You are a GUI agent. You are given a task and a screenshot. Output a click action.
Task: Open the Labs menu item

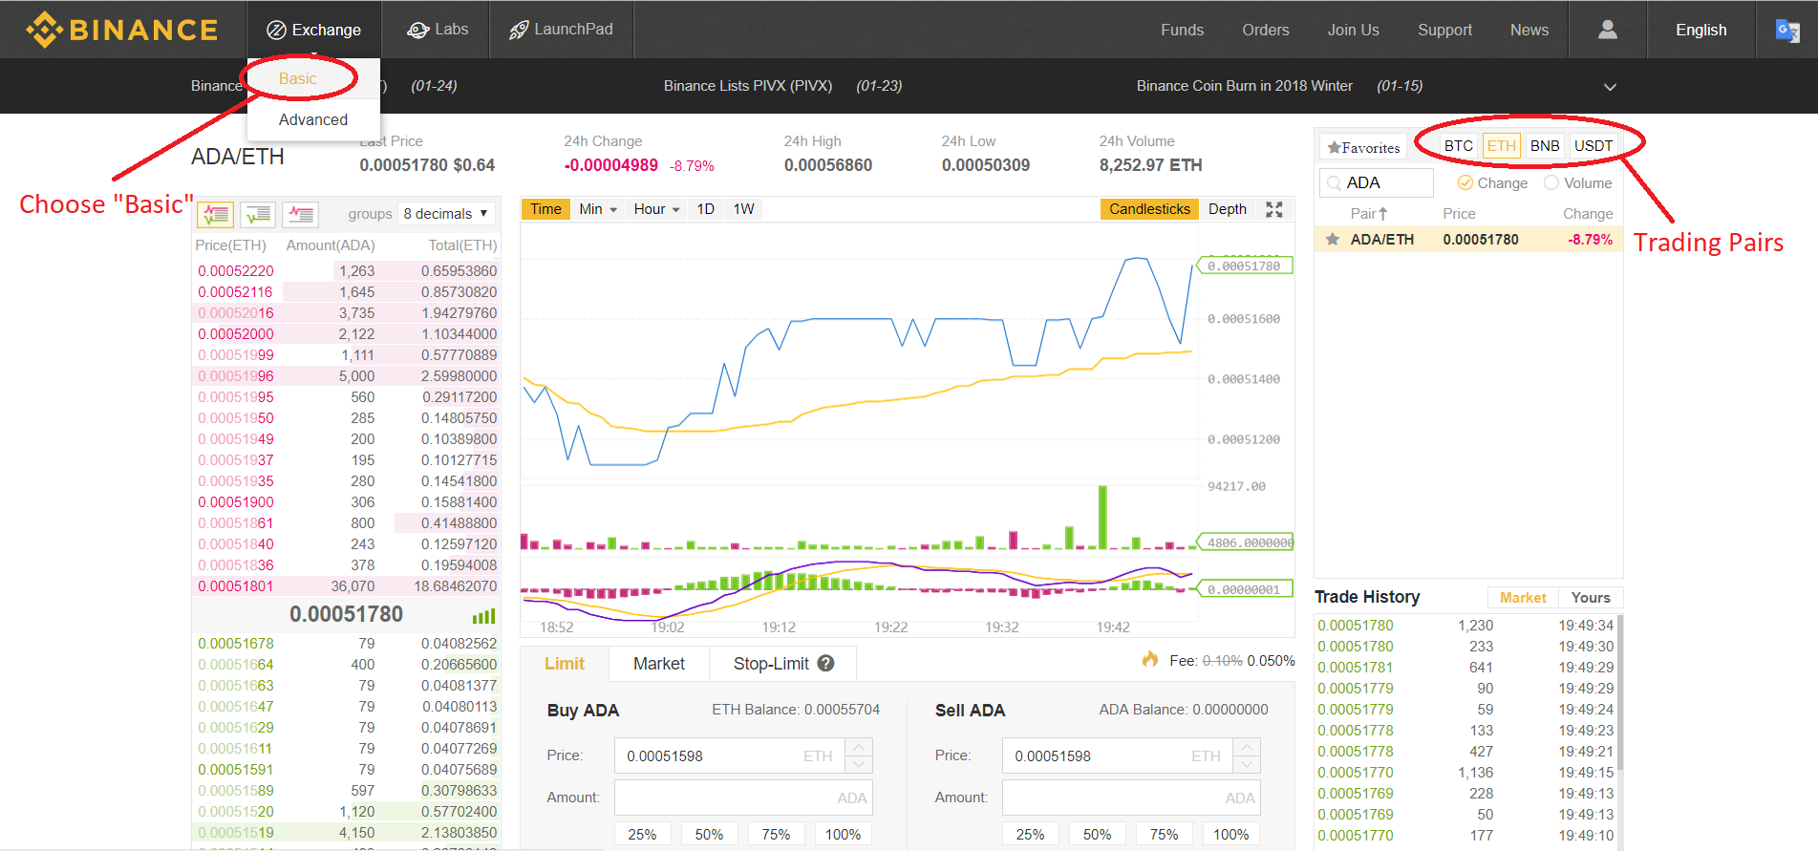pos(437,30)
